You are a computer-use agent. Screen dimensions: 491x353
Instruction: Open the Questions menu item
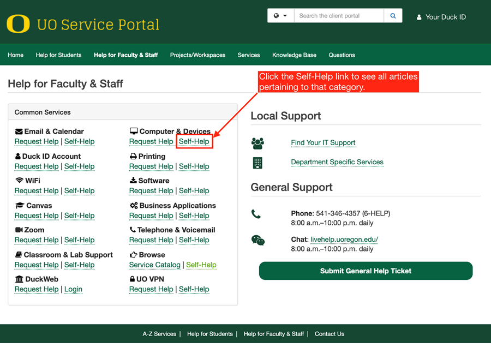(x=342, y=55)
